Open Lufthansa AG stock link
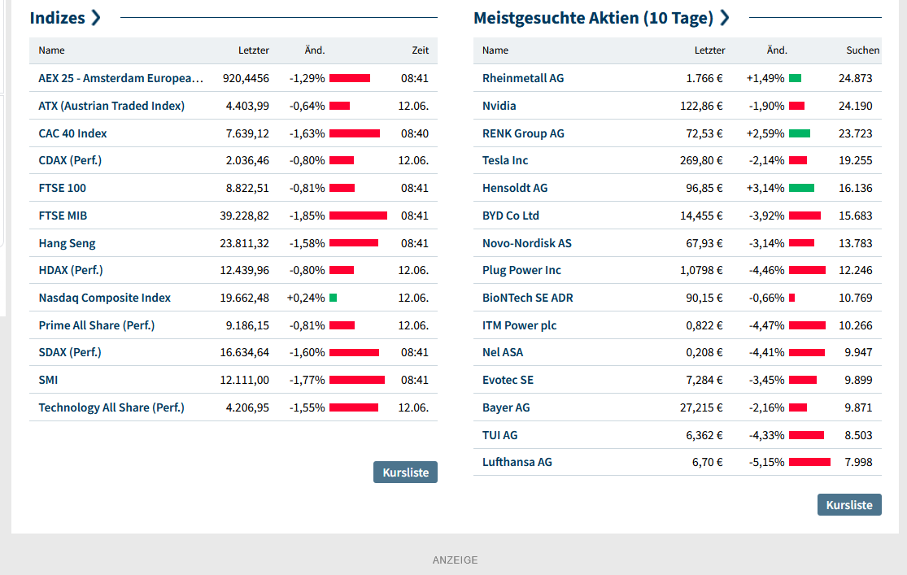The width and height of the screenshot is (907, 575). click(517, 462)
